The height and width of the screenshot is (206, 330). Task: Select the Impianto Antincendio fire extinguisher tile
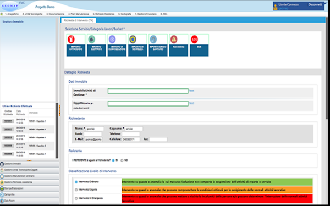[76, 45]
